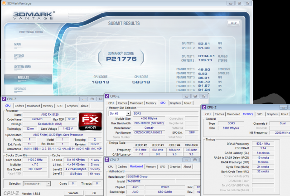Minimize the CPU-Z SPD window
Screen dimensions: 290x196
click(187, 96)
